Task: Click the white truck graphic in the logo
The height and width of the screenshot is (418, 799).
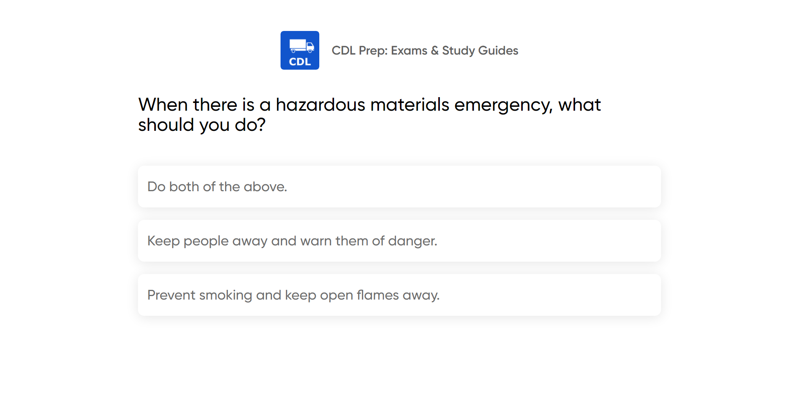Action: pos(301,46)
